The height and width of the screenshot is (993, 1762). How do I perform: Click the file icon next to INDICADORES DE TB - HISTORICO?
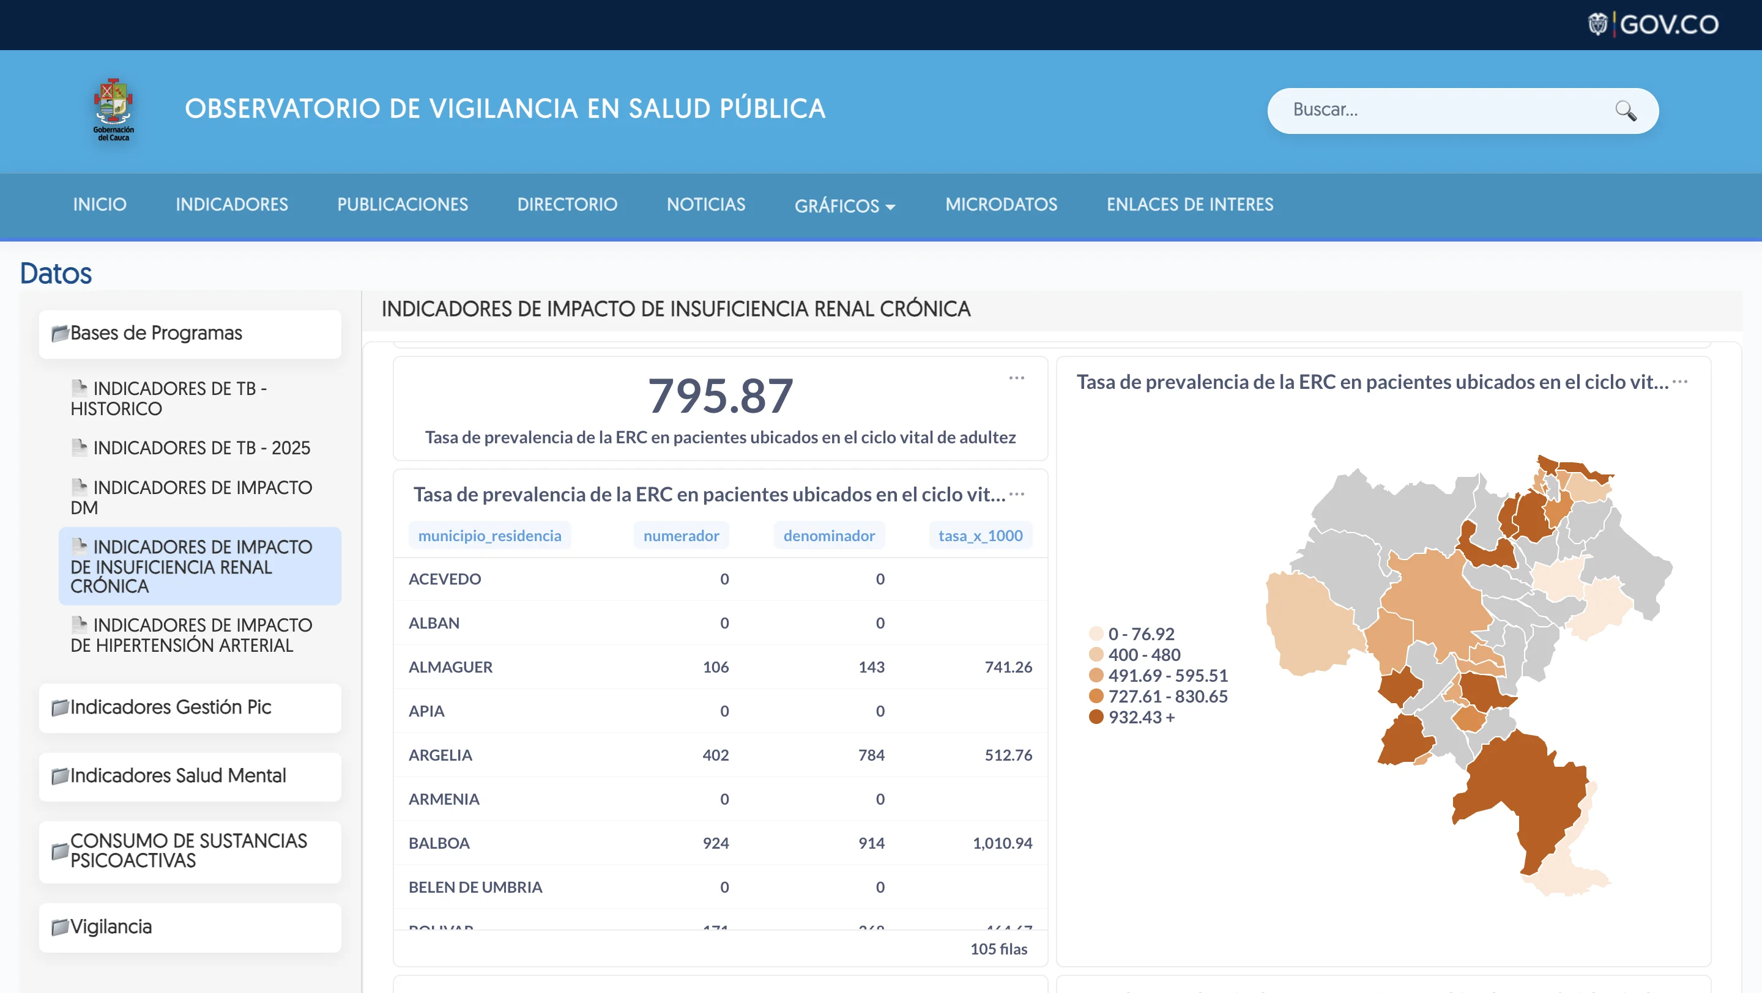click(x=80, y=388)
